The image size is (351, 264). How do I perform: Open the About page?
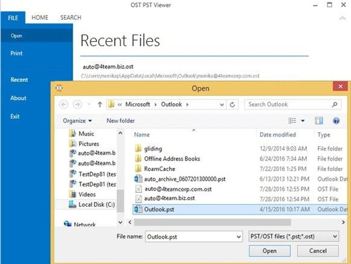click(x=18, y=98)
